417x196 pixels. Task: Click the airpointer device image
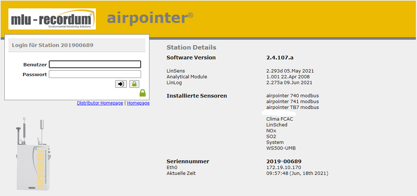(x=33, y=153)
